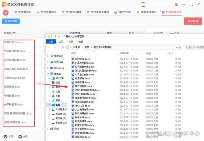The image size is (204, 141).
Task: Open the 文件夹时间属性 tab
Action: pos(98,12)
